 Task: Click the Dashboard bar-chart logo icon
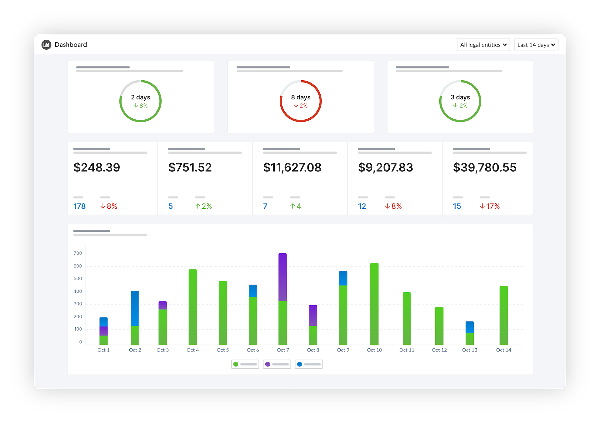[46, 44]
